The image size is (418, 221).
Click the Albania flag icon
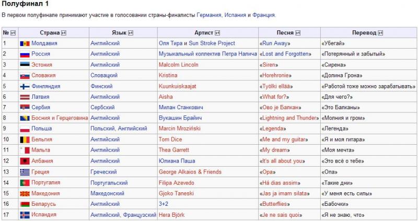pos(25,161)
